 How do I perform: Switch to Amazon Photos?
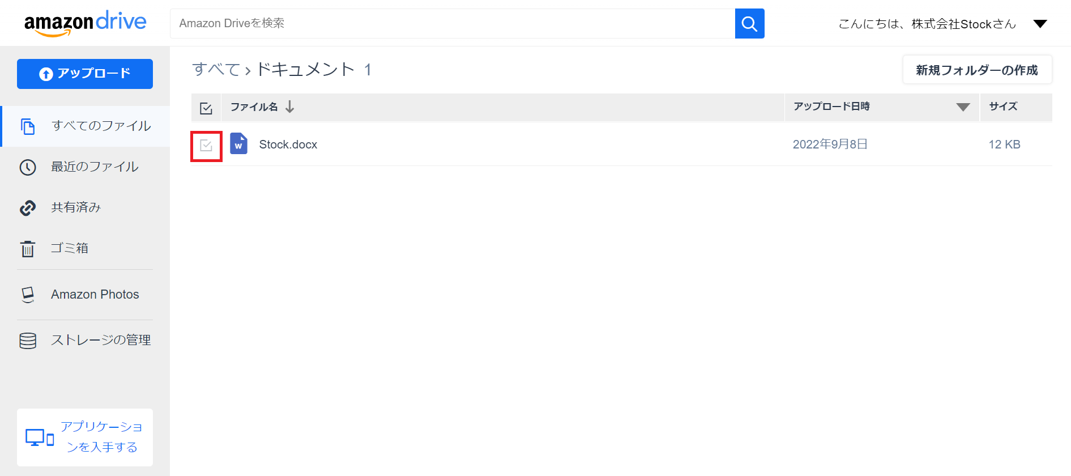95,294
